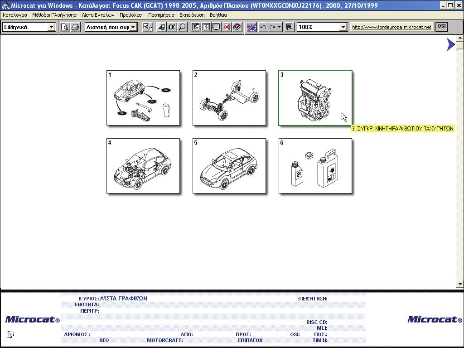Click the ΝΕΟ label in the info panel
Screen dimensions: 464x348
tap(104, 340)
